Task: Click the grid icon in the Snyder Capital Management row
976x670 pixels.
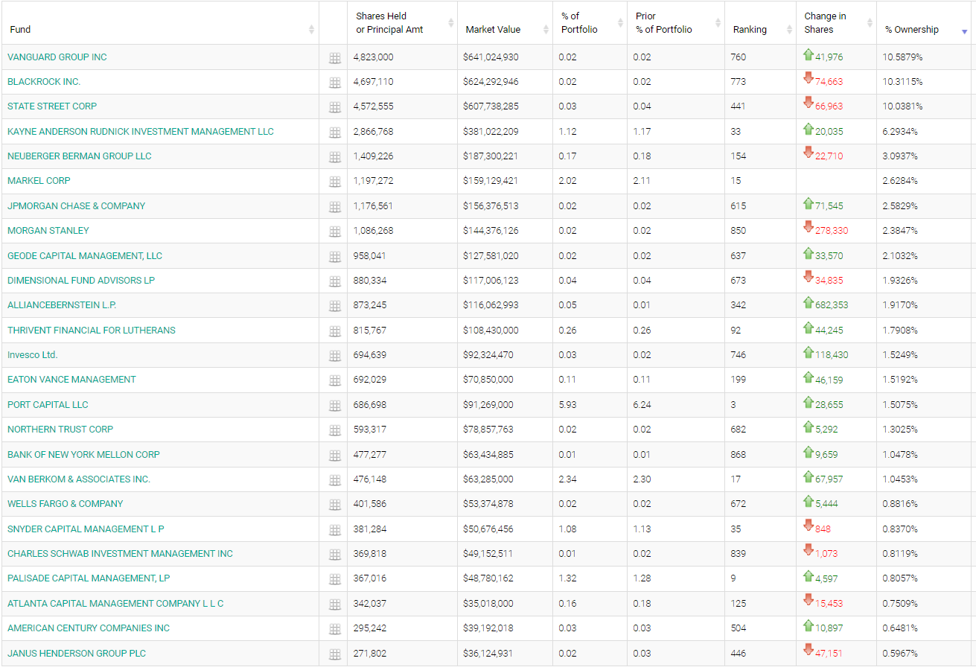Action: pos(335,530)
